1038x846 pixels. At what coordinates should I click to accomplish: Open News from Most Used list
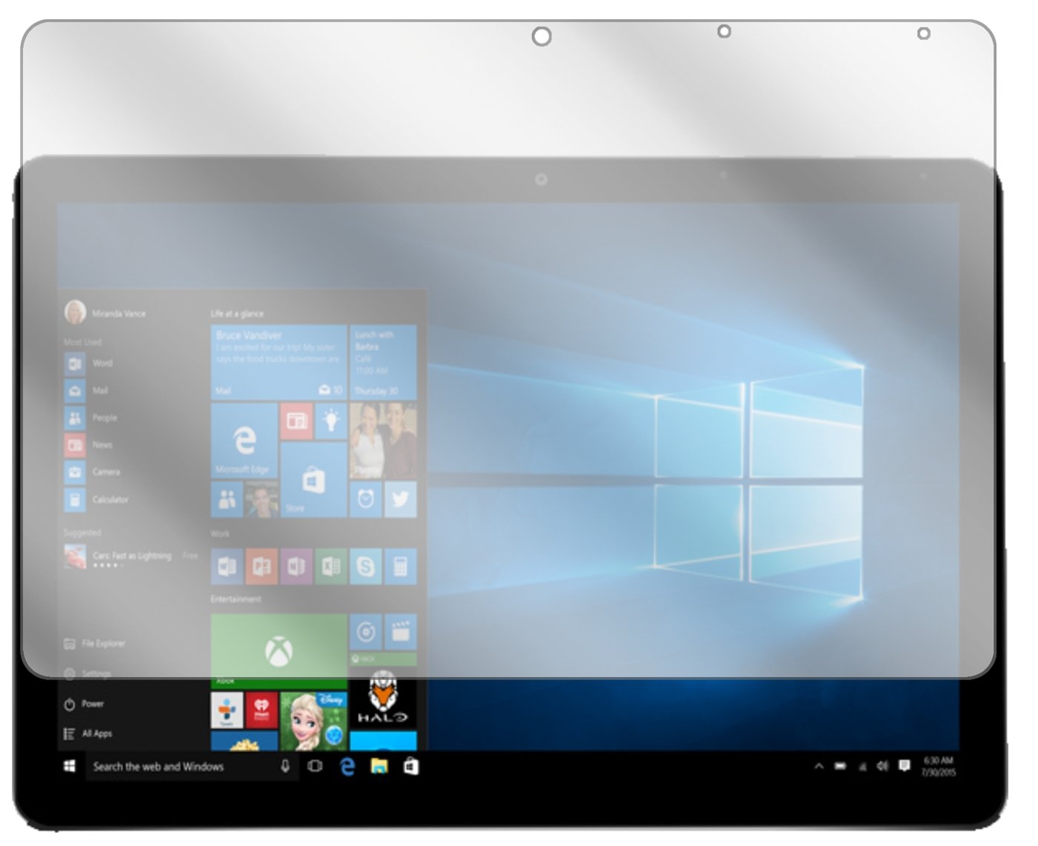coord(89,445)
